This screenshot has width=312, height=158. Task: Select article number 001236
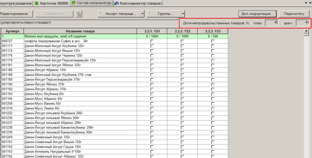click(7, 118)
